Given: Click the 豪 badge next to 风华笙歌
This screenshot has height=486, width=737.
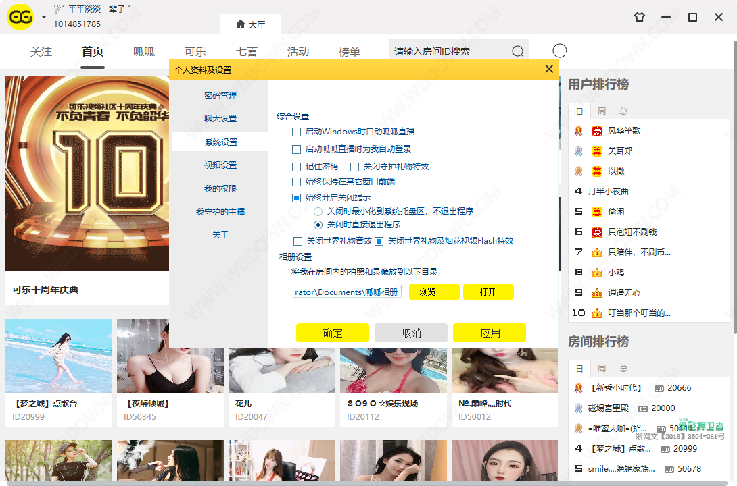Looking at the screenshot, I should [x=597, y=131].
